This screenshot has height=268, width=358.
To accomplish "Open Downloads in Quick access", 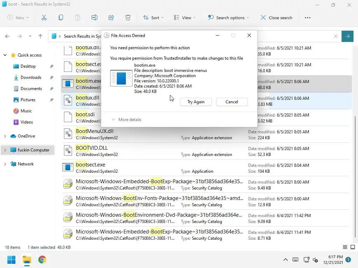I will (31, 77).
